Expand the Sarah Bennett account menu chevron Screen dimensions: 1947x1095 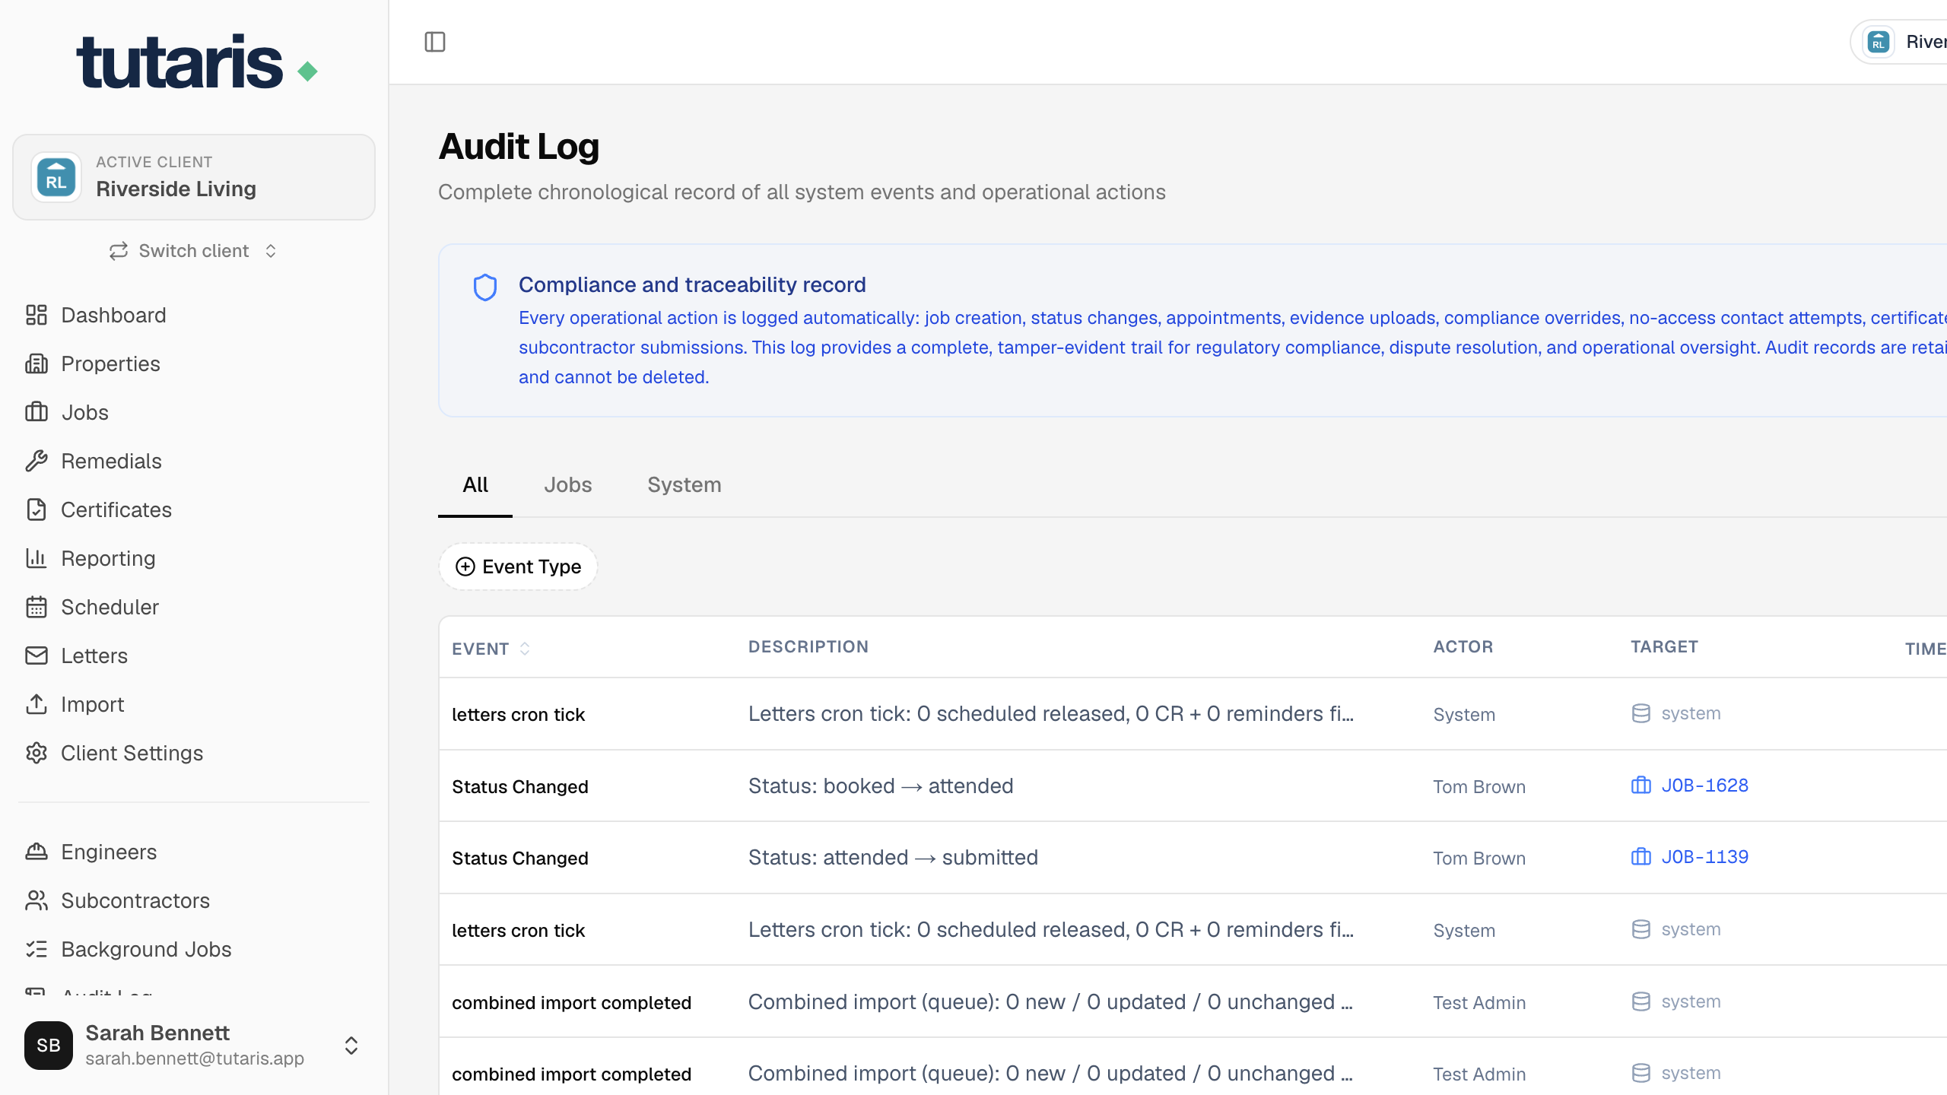point(351,1046)
